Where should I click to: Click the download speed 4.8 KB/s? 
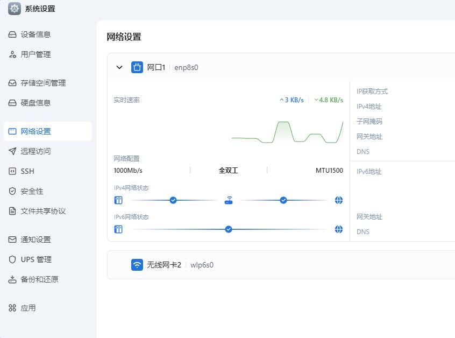pyautogui.click(x=329, y=100)
